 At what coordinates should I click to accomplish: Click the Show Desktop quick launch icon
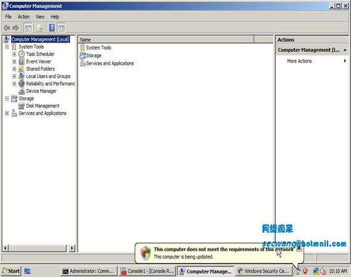click(x=27, y=271)
